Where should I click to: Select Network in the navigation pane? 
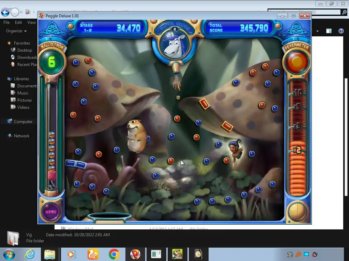click(21, 136)
